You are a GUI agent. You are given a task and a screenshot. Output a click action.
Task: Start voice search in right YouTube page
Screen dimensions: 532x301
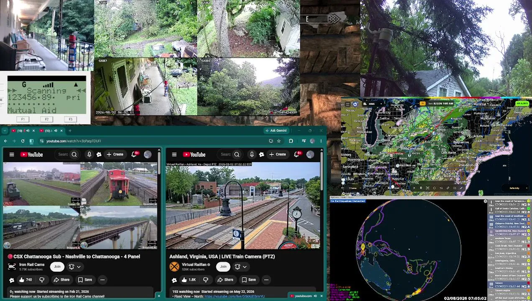[252, 155]
